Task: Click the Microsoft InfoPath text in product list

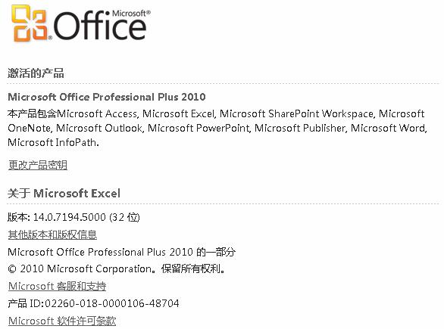Action: 53,142
